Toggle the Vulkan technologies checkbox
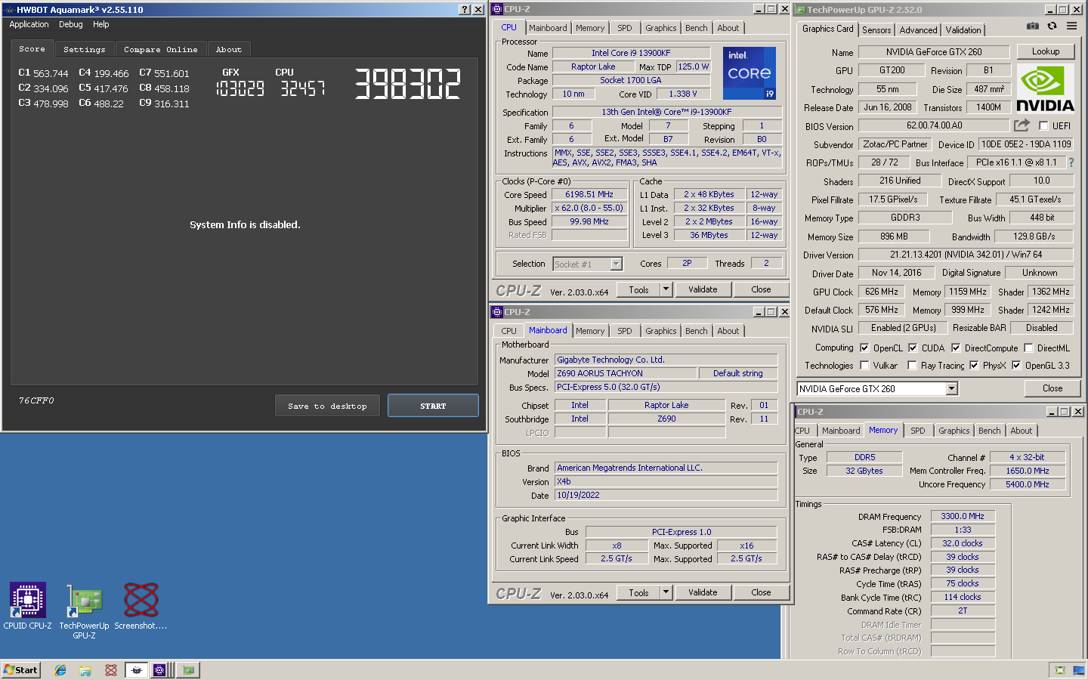The height and width of the screenshot is (680, 1088). pyautogui.click(x=864, y=365)
